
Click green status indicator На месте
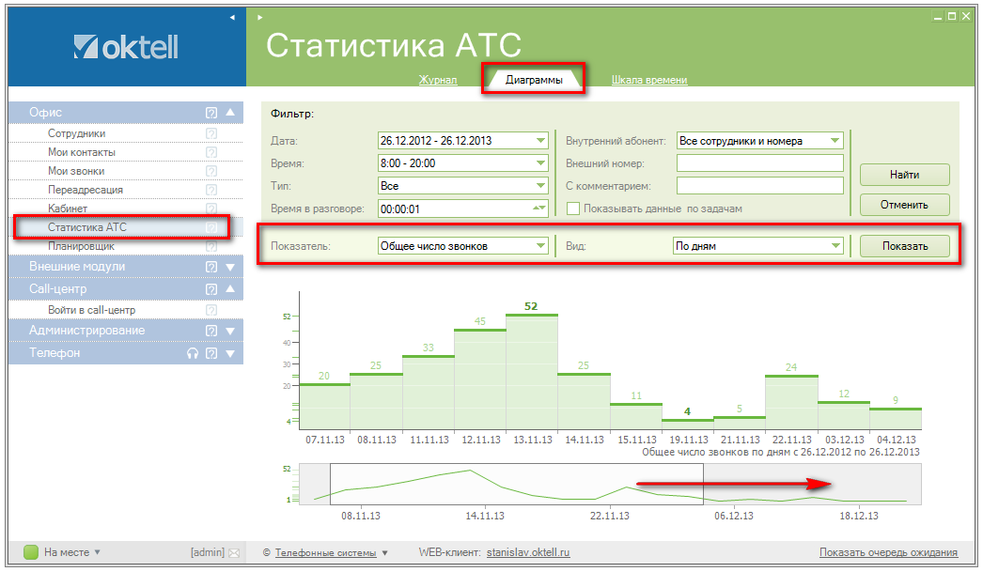(30, 552)
